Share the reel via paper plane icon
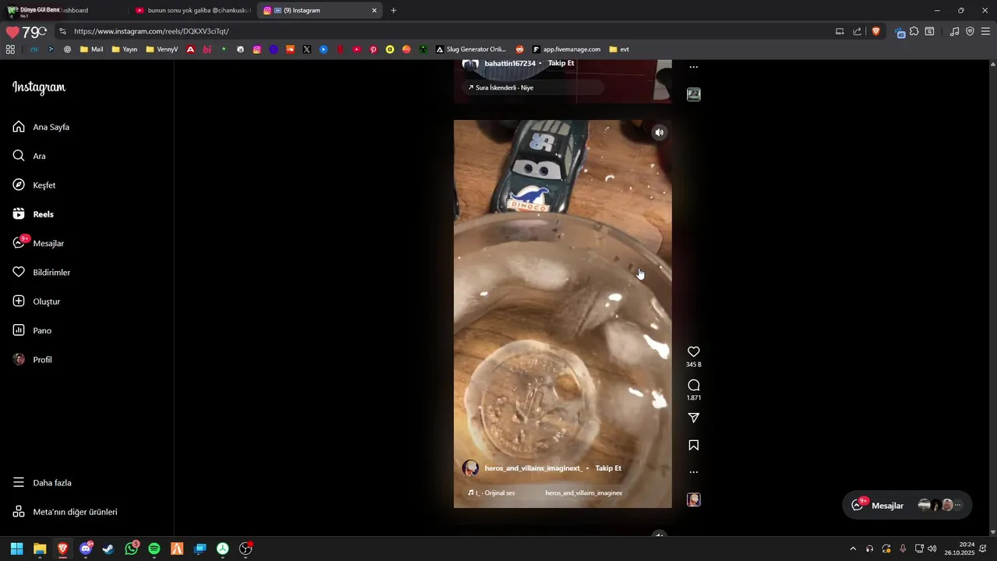The width and height of the screenshot is (997, 561). [693, 418]
